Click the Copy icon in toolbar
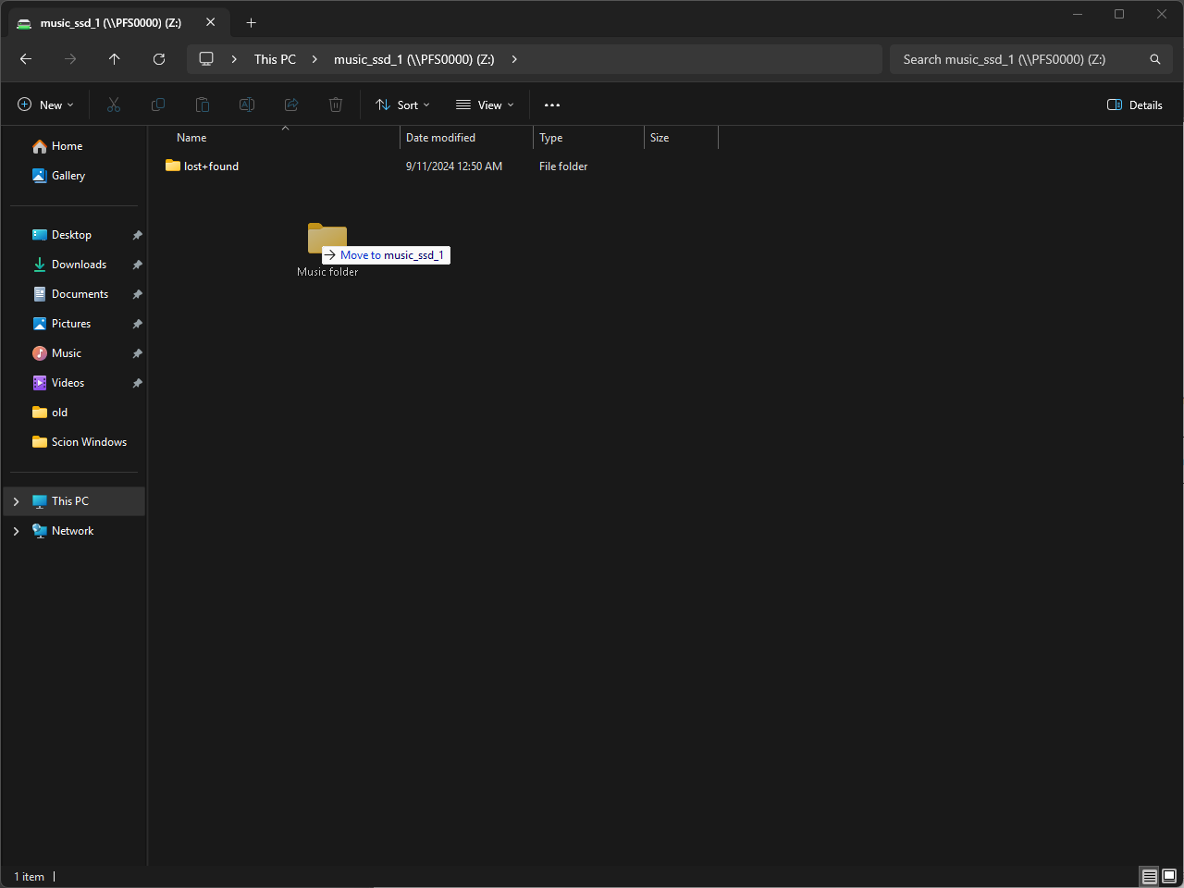Screen dimensions: 1184x888 (158, 105)
